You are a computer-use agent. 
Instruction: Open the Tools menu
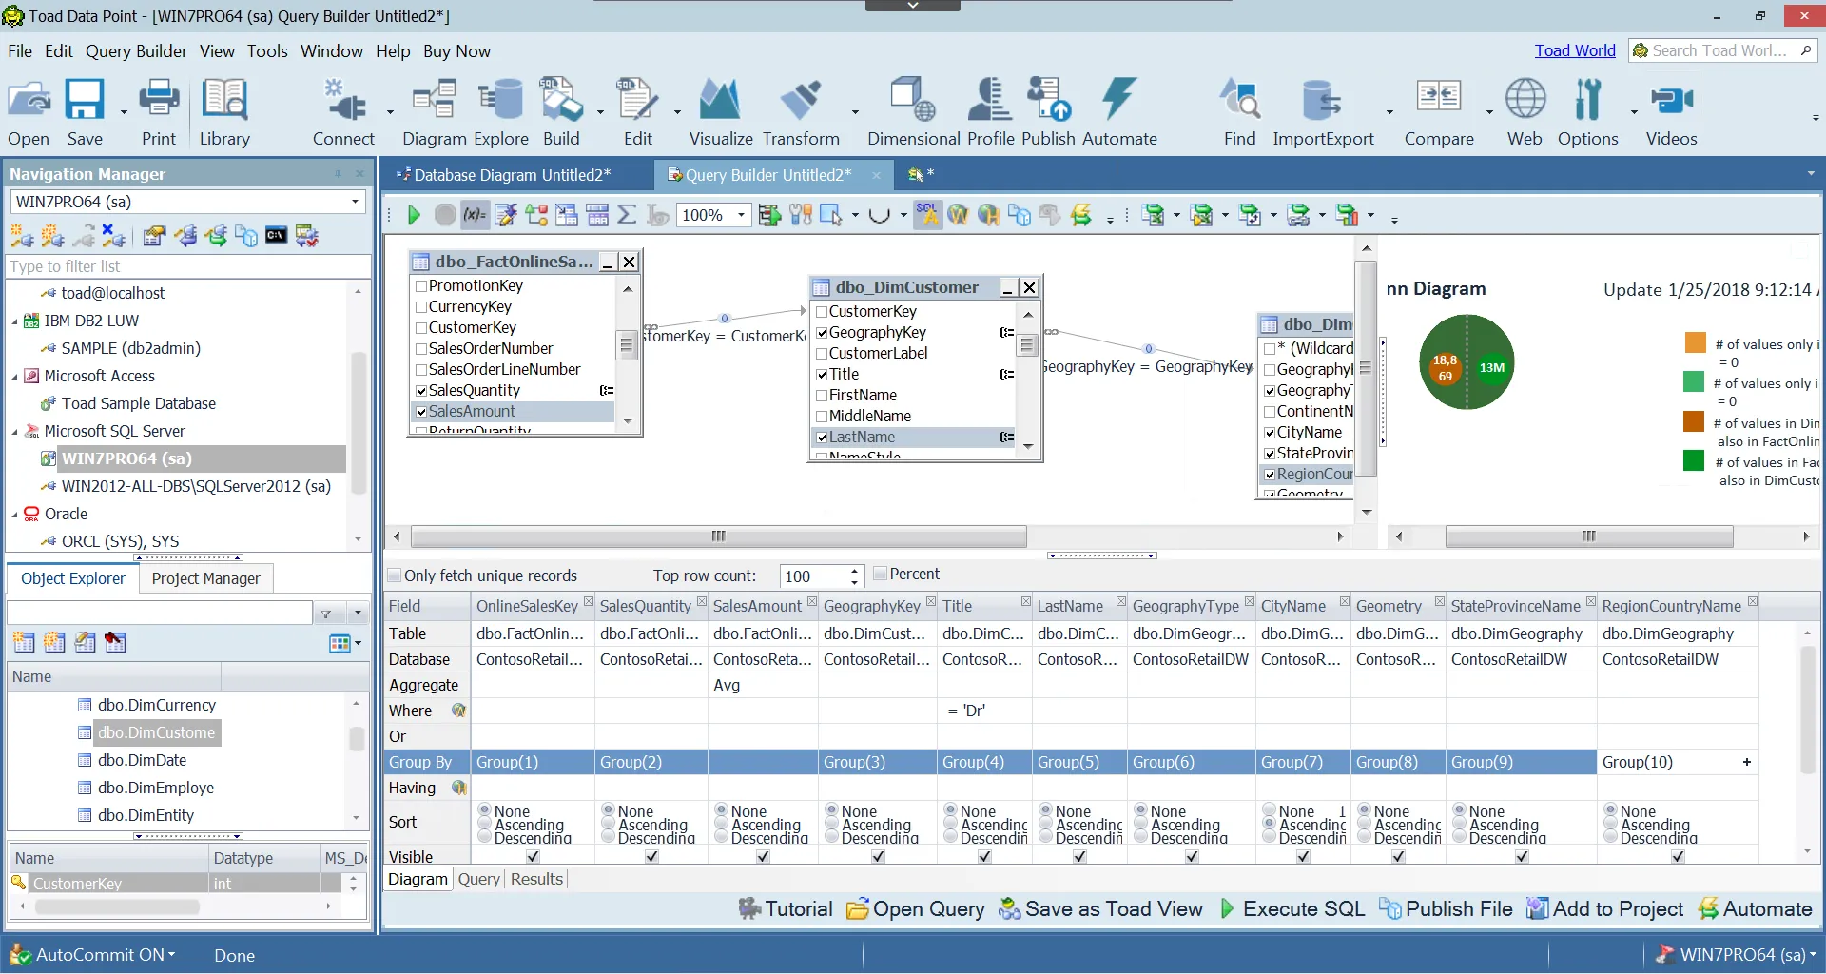(x=267, y=51)
